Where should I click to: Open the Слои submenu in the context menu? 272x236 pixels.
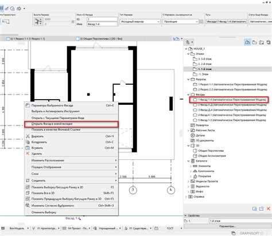tap(71, 174)
